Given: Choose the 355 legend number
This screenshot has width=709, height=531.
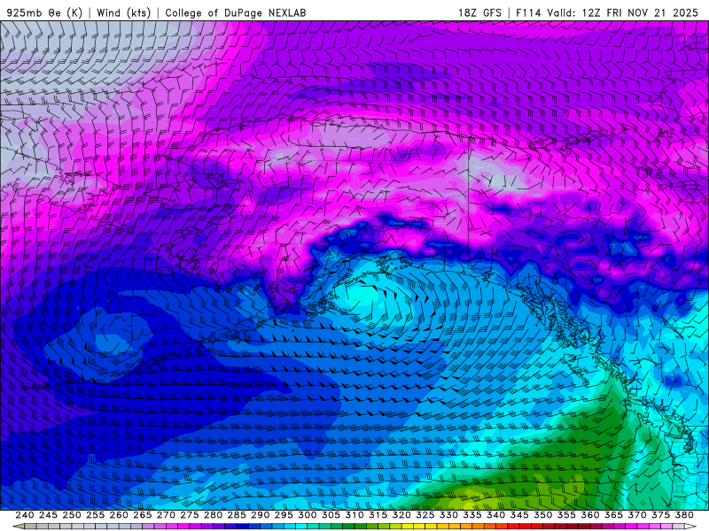Looking at the screenshot, I should tap(566, 515).
